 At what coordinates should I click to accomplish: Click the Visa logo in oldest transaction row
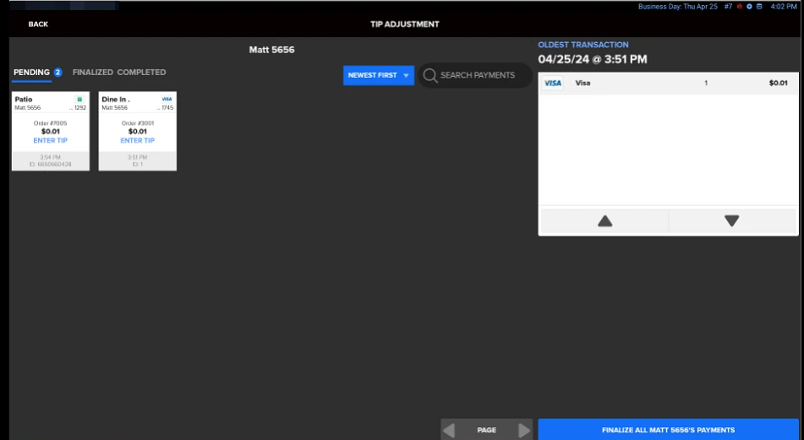553,83
